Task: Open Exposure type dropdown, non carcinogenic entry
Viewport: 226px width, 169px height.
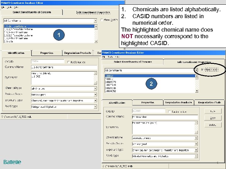Action: tap(196, 150)
